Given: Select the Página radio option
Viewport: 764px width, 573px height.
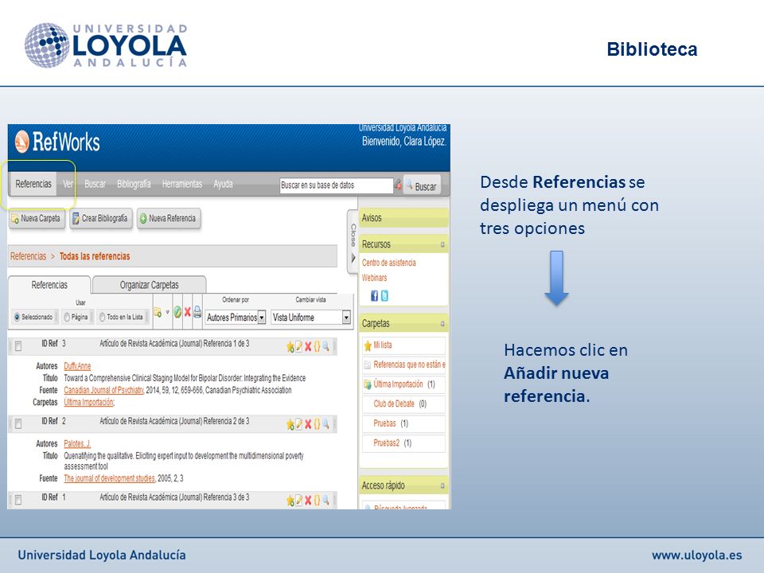Looking at the screenshot, I should [x=67, y=318].
